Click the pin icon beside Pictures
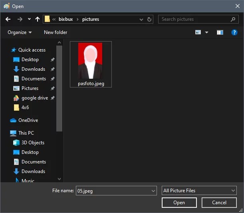This screenshot has height=213, width=244. tap(53, 88)
